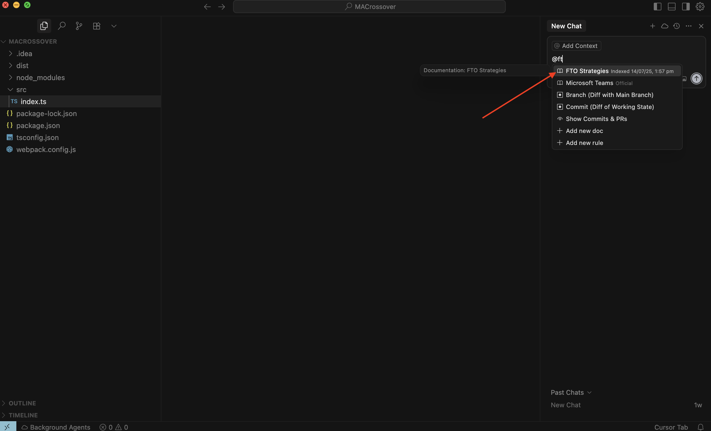Viewport: 711px width, 431px height.
Task: Click the MACrossover search bar
Action: [369, 7]
